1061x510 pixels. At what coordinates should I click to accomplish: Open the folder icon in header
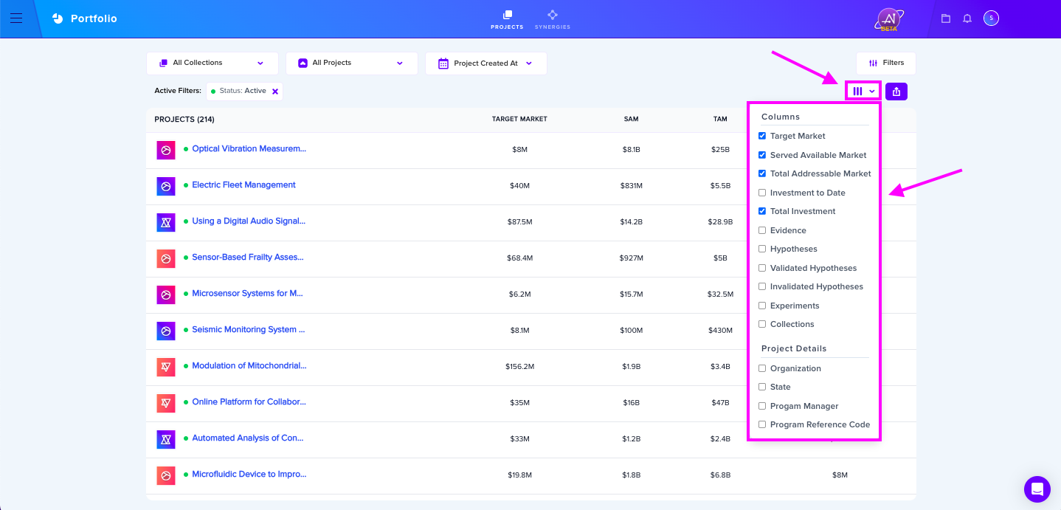pyautogui.click(x=946, y=18)
